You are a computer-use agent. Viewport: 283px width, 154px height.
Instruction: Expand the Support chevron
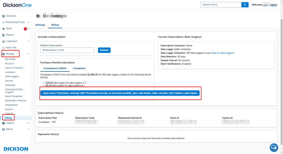tap(28, 123)
